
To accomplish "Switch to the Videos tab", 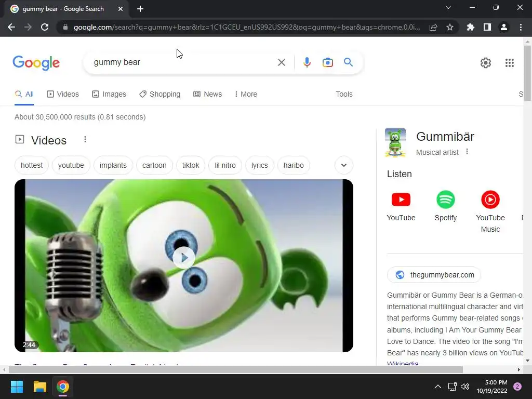I will click(63, 95).
